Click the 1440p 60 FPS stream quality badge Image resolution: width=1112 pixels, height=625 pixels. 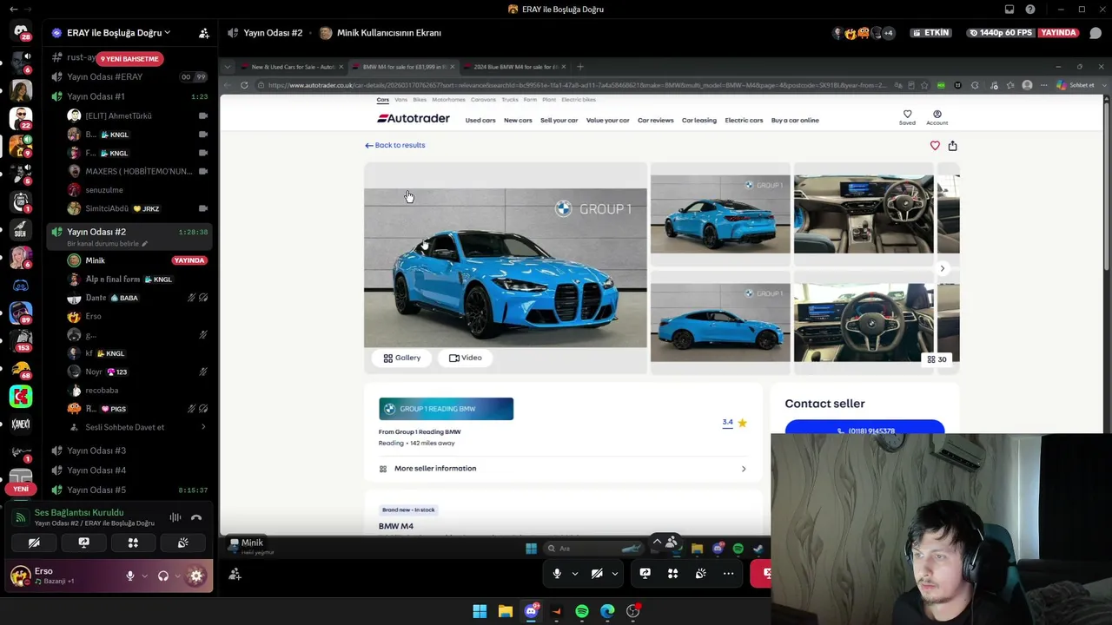point(999,33)
